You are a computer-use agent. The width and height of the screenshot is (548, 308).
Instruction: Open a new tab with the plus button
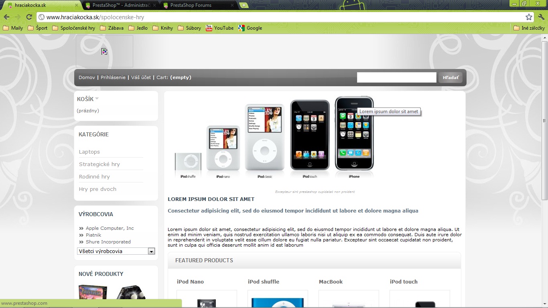pos(244,5)
